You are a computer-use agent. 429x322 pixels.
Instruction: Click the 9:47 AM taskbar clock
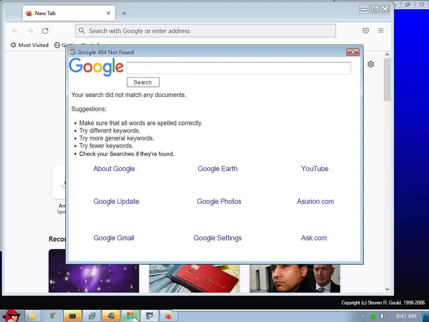tap(406, 316)
